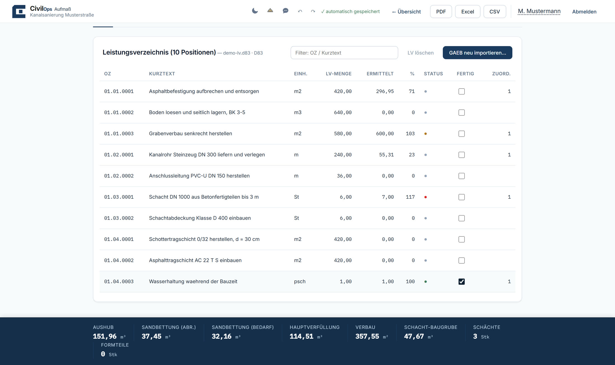
Task: Uncheck fertig for Wasserhaltung waehrend der Bauzeit
Action: 462,281
